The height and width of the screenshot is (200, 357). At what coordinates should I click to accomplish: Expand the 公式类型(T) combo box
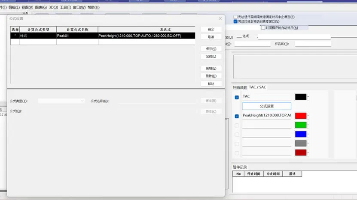click(x=61, y=101)
